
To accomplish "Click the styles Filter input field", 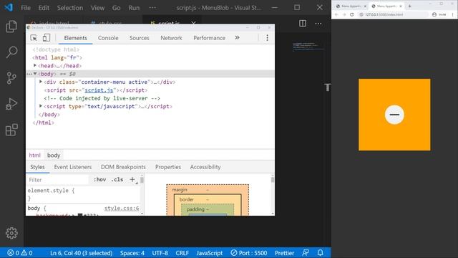I will [57, 180].
